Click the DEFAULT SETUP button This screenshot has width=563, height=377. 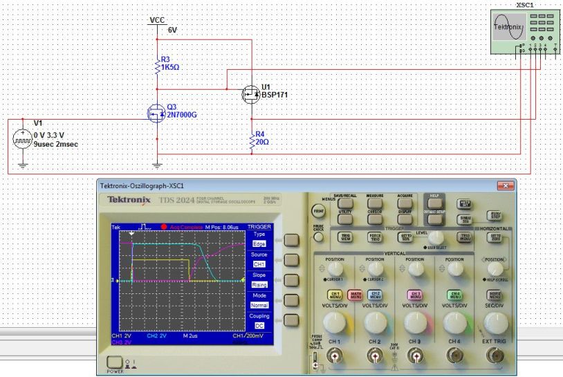click(x=434, y=219)
